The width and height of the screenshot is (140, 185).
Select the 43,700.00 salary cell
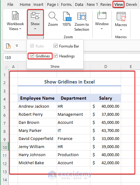106,130
